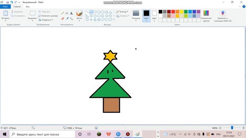Click the Cut (Вырезать) button
The width and height of the screenshot is (246, 138).
tap(17, 12)
